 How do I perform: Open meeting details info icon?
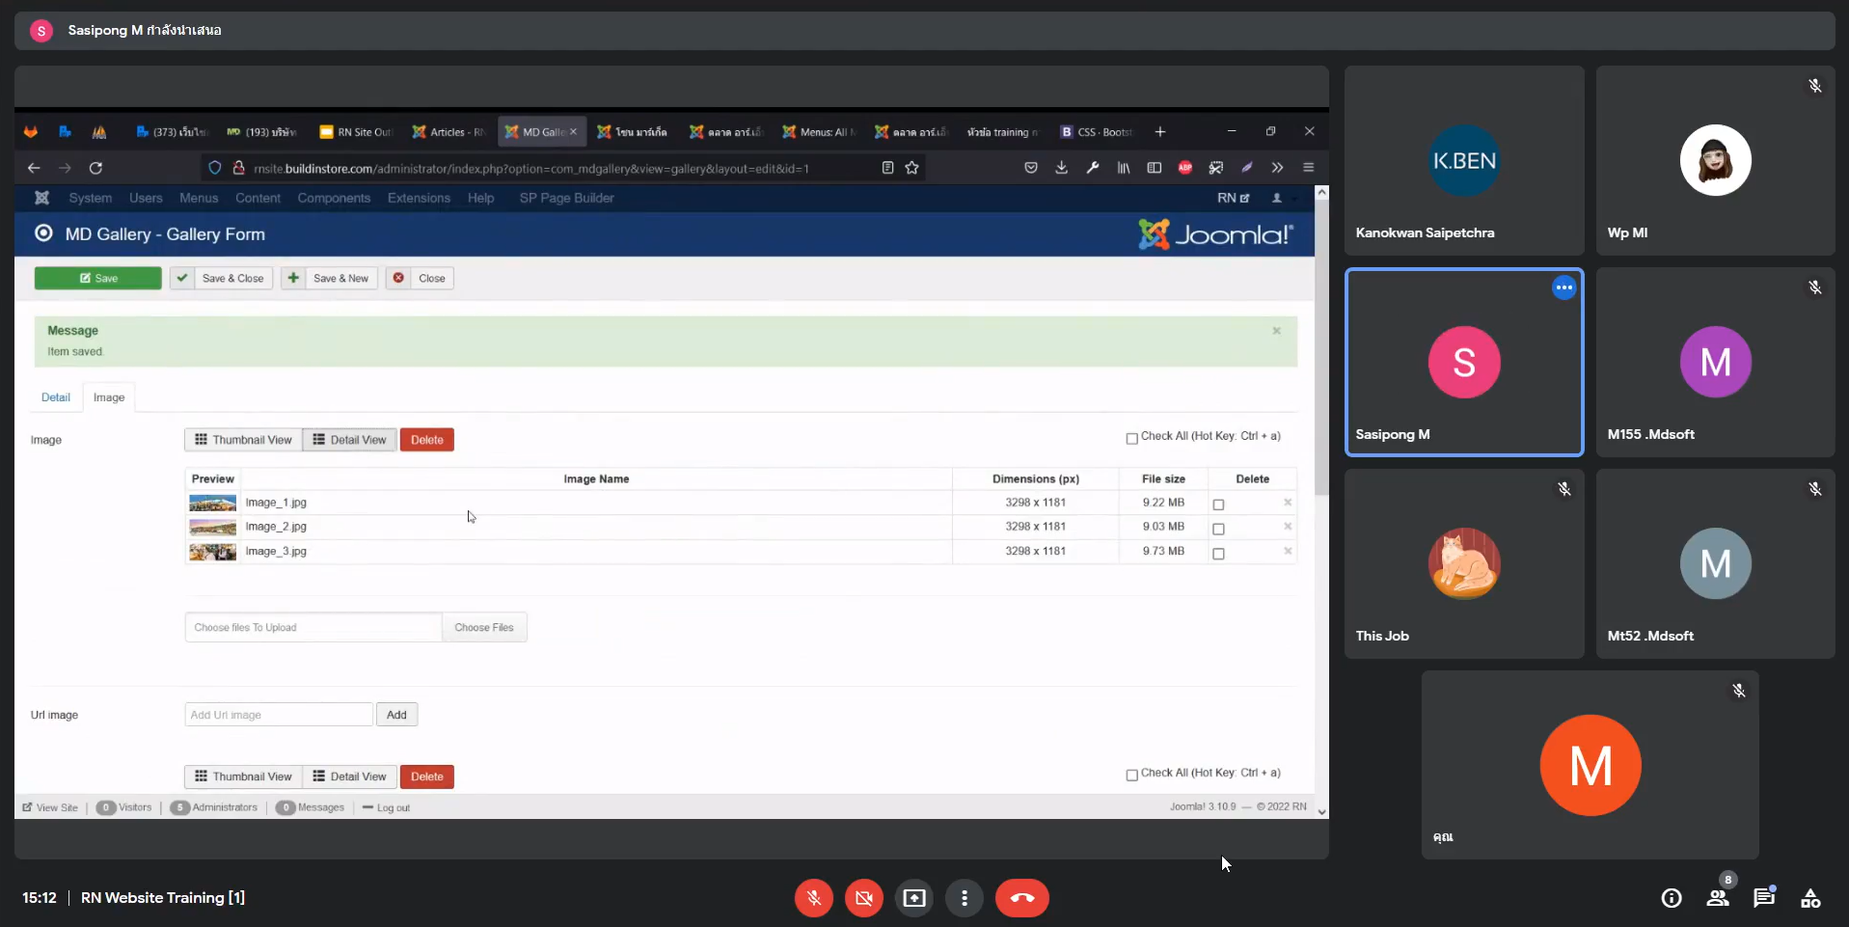coord(1671,898)
